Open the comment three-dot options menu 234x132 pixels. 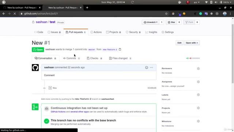coord(151,67)
